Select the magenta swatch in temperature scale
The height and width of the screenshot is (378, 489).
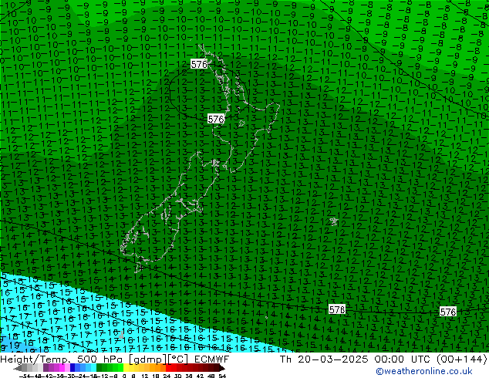[62, 368]
